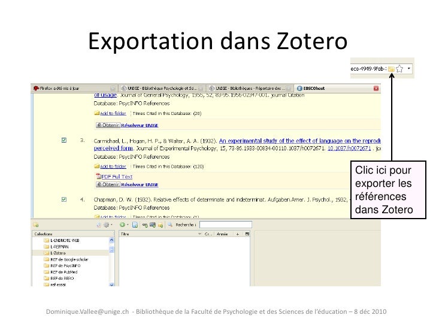Click the EBSCOhost tab favicon
Screen dimensions: 436x327
pos(299,88)
